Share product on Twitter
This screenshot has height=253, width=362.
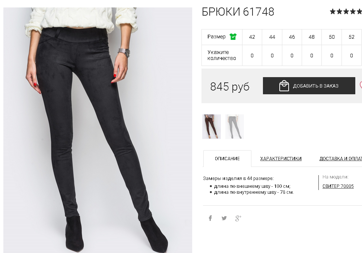[224, 218]
